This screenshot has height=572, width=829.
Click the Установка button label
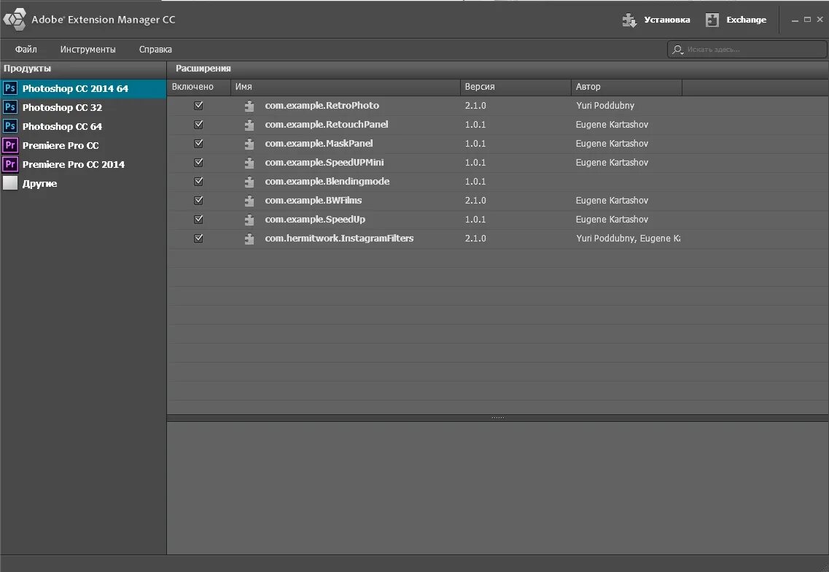(x=666, y=20)
